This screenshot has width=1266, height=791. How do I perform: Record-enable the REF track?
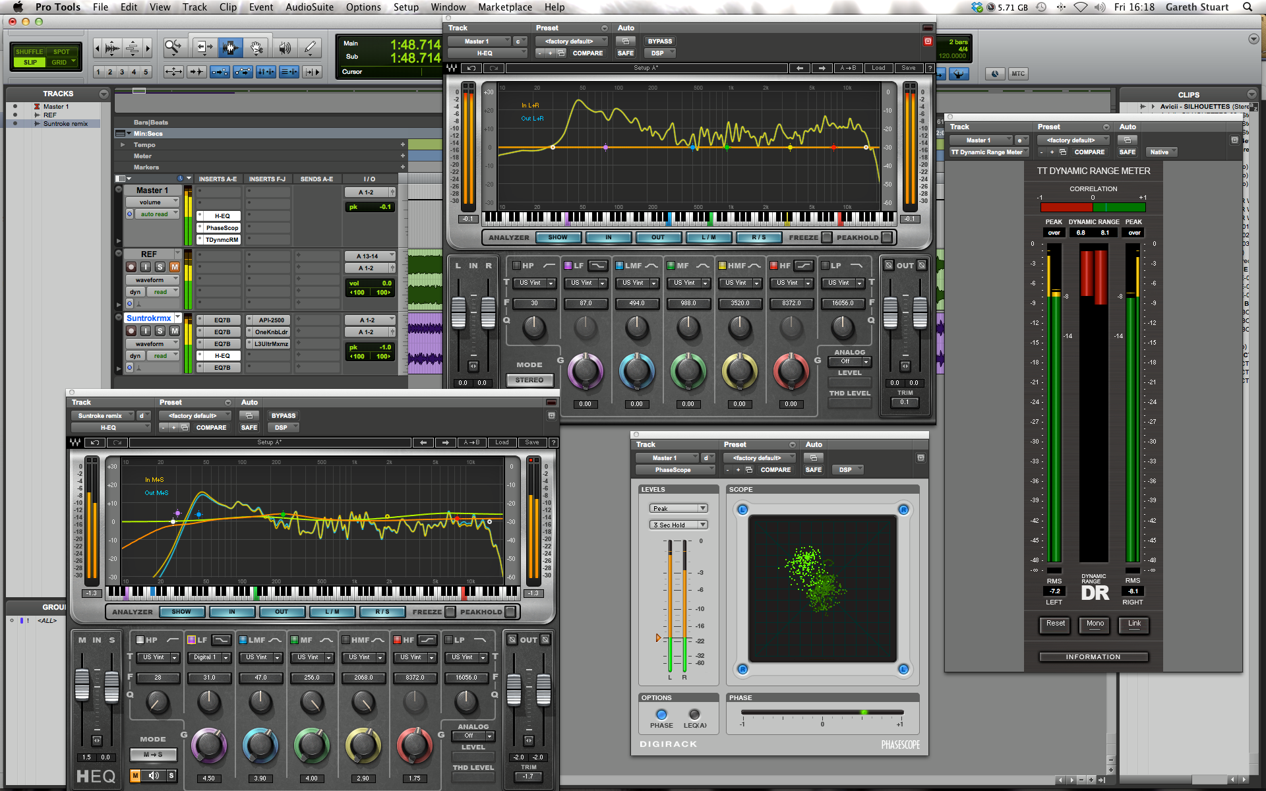(x=131, y=267)
